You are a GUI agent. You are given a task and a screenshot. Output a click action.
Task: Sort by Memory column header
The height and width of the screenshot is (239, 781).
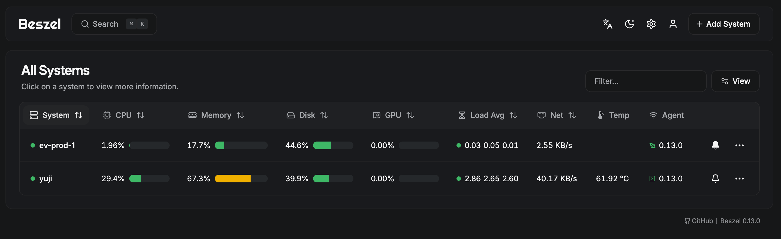(x=216, y=115)
